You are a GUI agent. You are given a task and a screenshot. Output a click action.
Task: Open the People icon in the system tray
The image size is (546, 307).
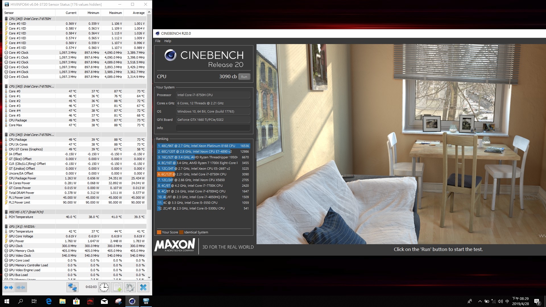(x=470, y=301)
